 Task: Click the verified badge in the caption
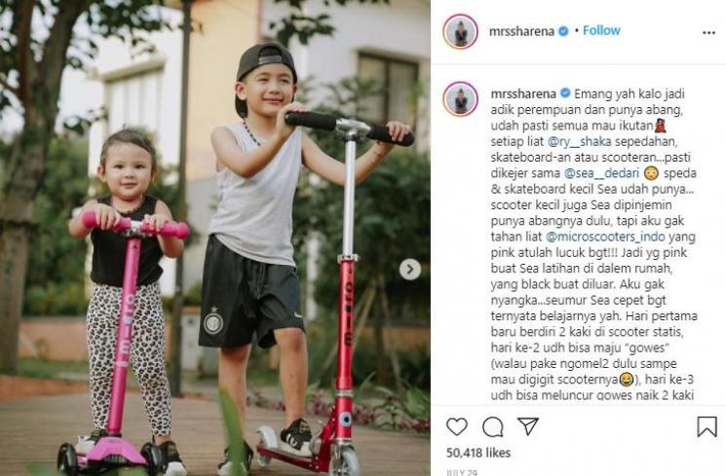tap(565, 93)
